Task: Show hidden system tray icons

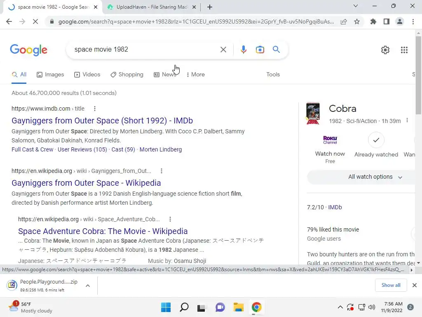Action: tap(340, 307)
